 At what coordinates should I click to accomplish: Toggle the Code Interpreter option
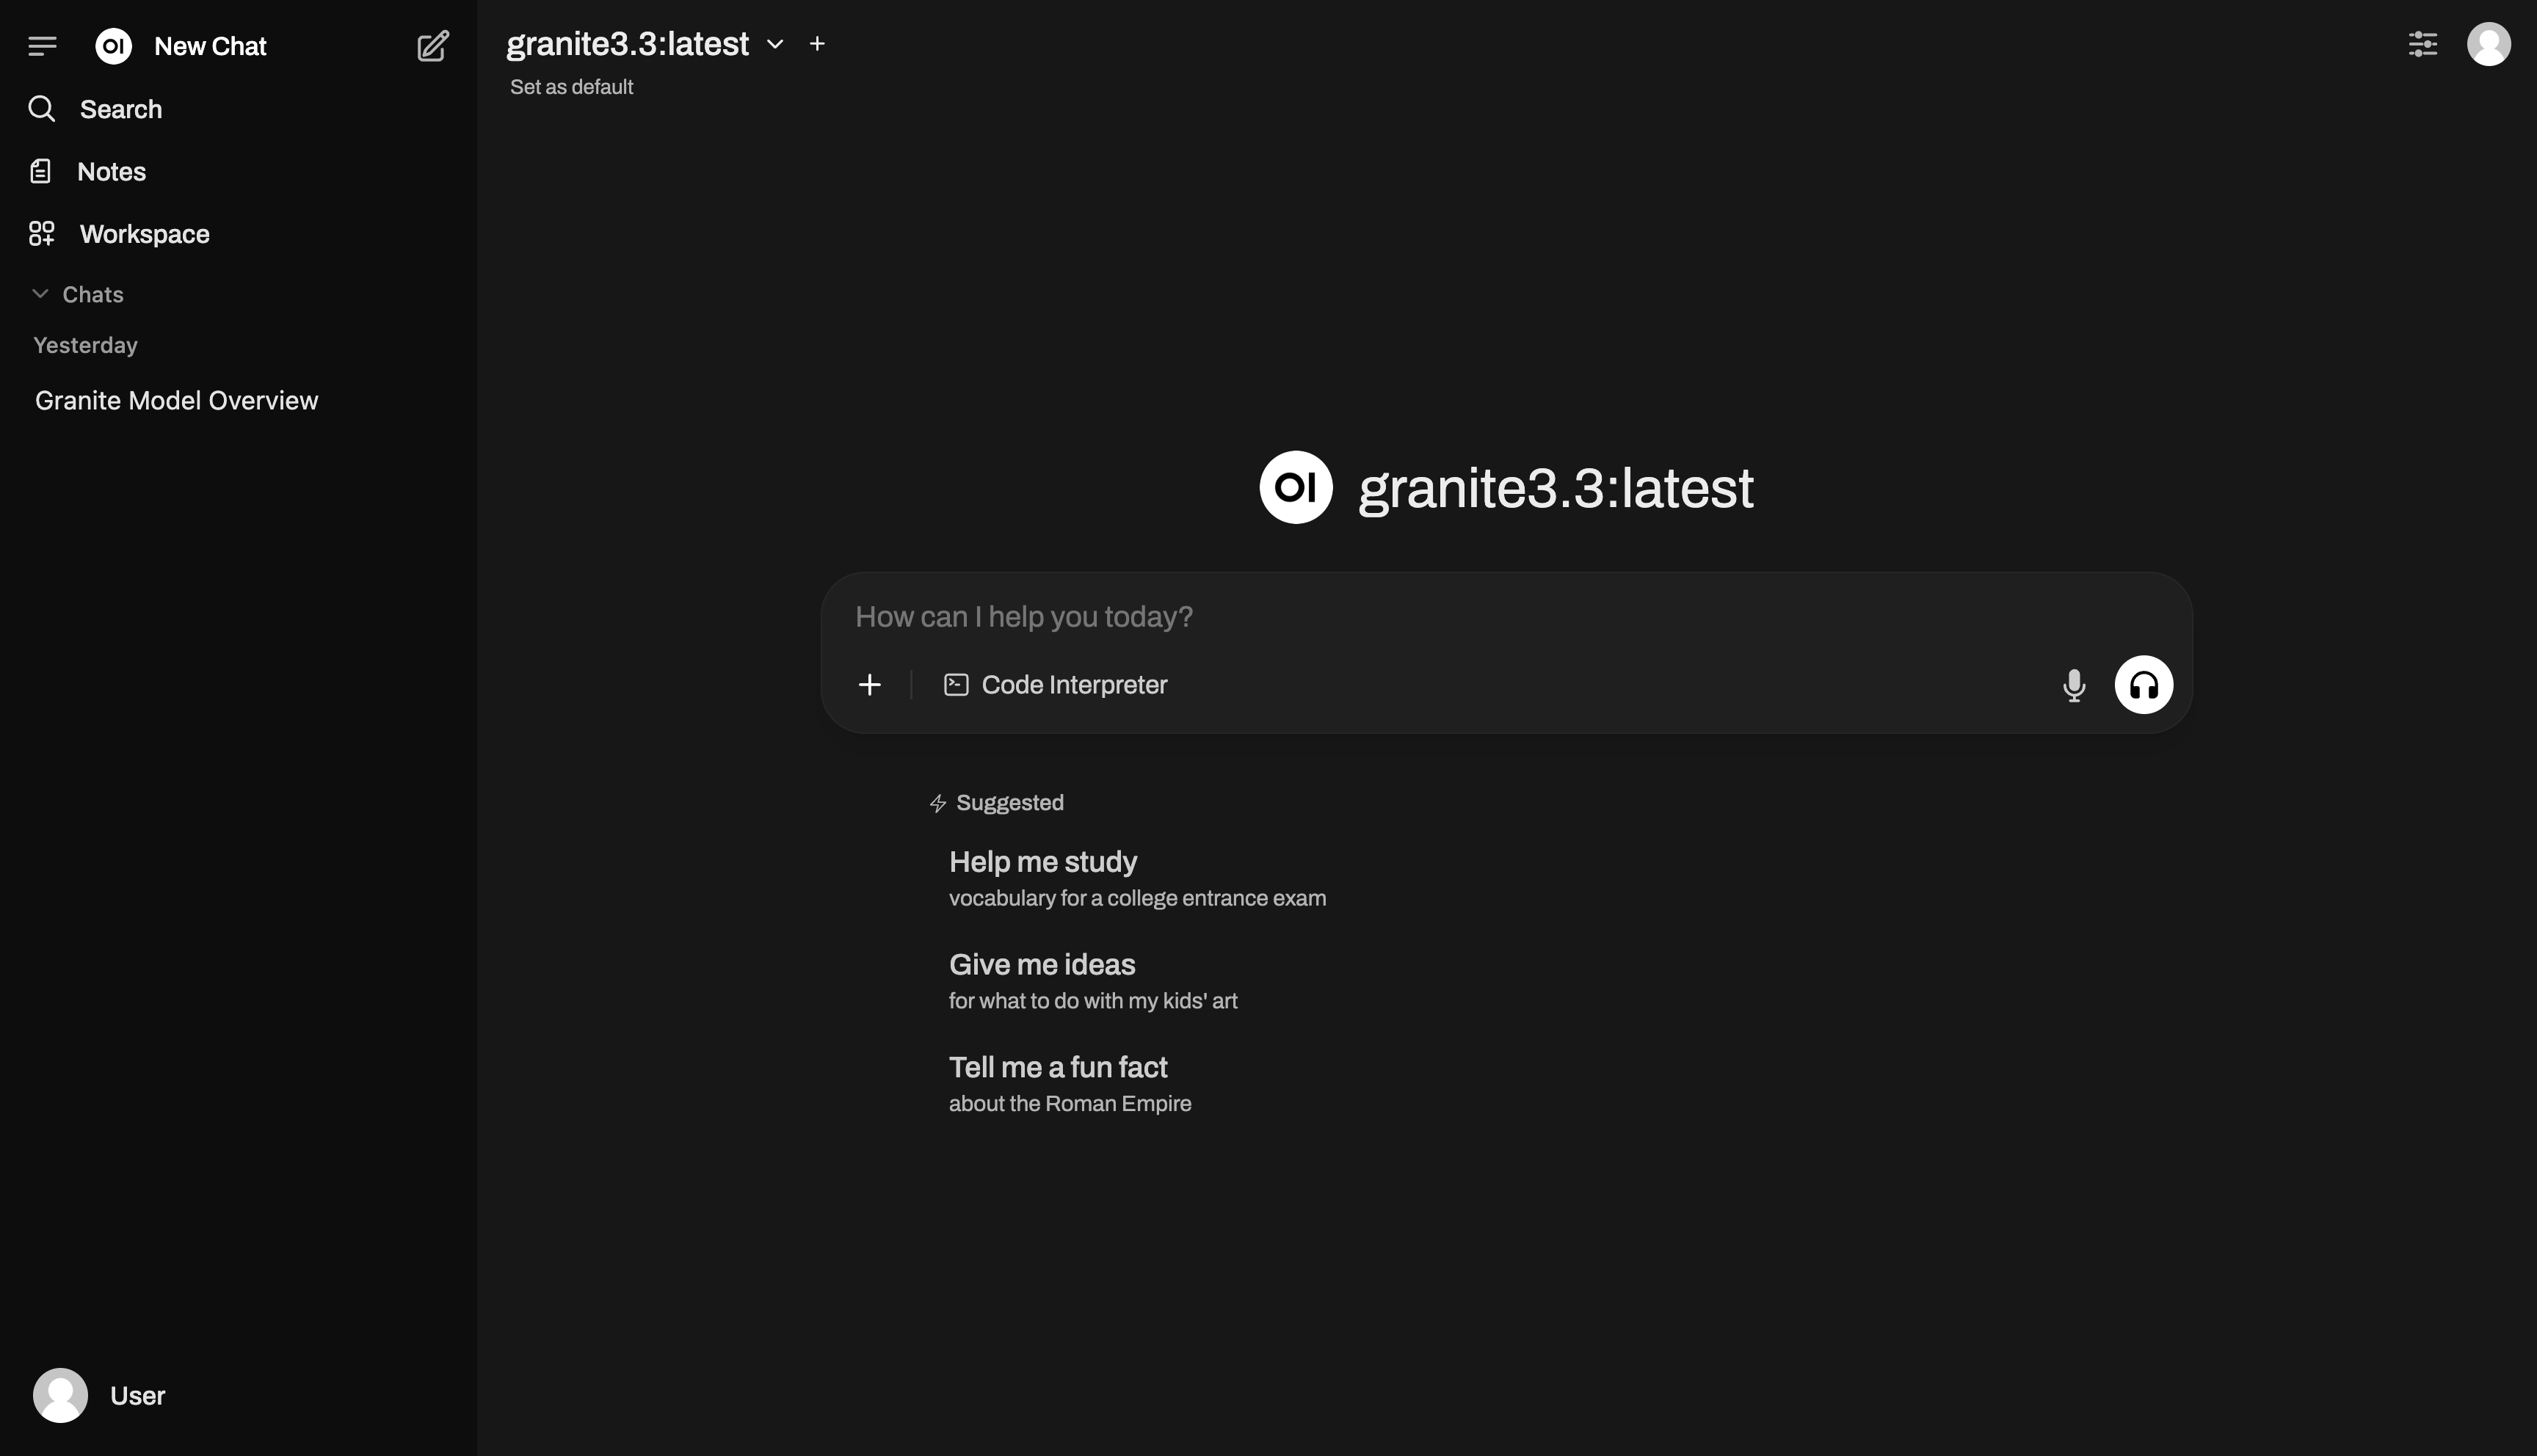(1055, 685)
